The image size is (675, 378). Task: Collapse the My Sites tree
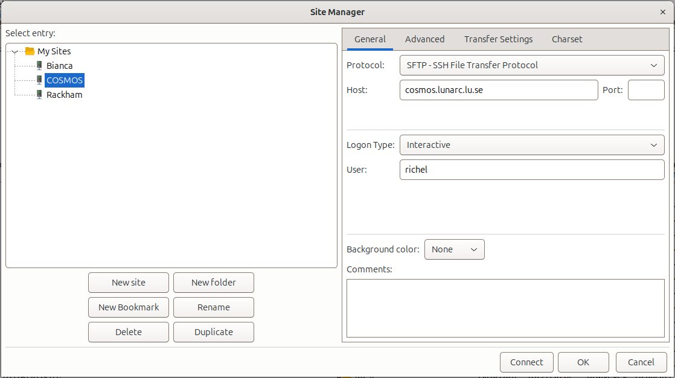13,51
